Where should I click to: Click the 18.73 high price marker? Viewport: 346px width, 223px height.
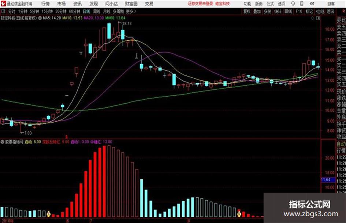point(127,23)
